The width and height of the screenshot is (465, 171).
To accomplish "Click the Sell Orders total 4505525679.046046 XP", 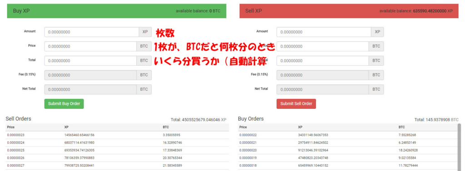I will [198, 120].
